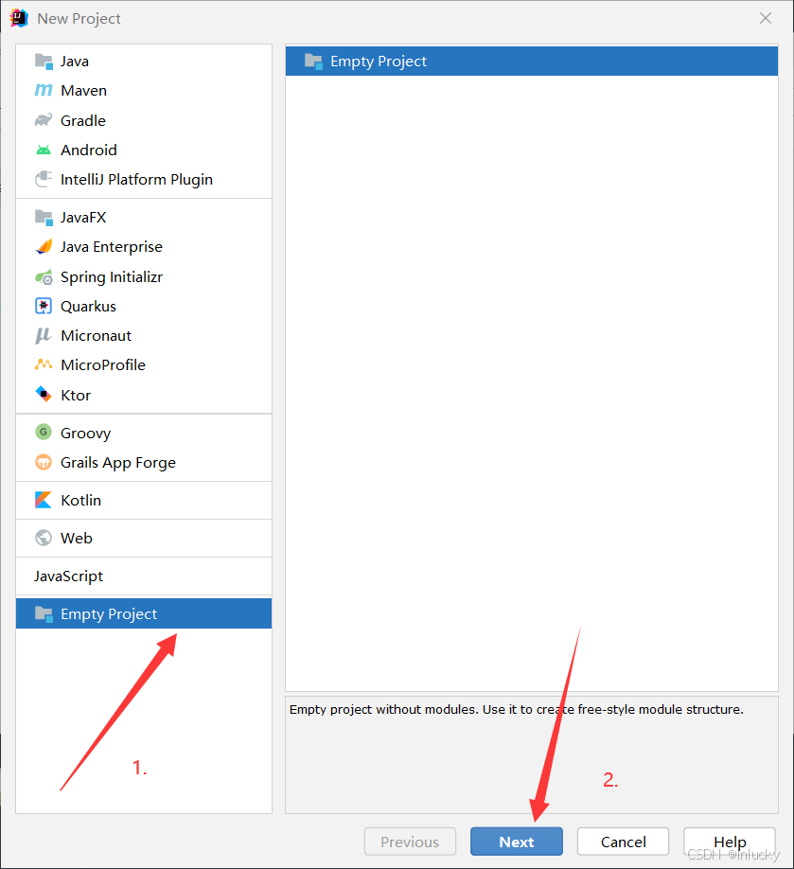Select Empty Project template in the right panel

(531, 61)
